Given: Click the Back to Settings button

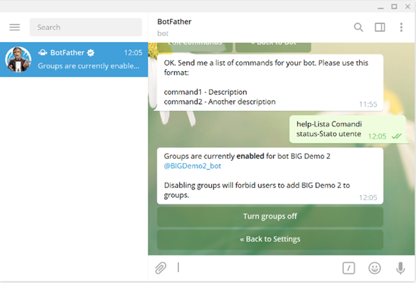Looking at the screenshot, I should pyautogui.click(x=270, y=240).
